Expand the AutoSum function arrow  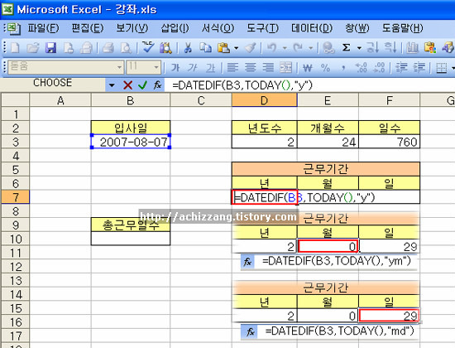tap(359, 48)
